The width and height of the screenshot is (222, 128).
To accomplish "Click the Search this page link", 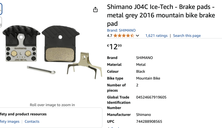I will (187, 36).
